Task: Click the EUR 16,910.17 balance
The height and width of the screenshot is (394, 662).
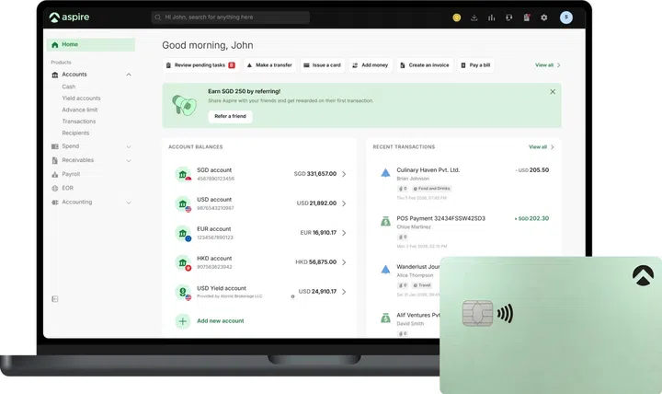Action: pyautogui.click(x=318, y=233)
